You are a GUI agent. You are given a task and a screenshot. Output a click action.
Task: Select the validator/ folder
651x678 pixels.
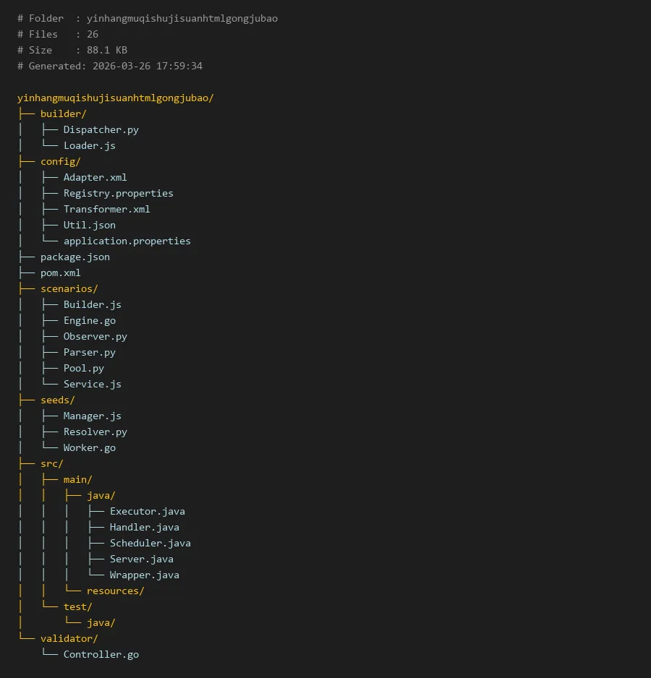point(69,638)
